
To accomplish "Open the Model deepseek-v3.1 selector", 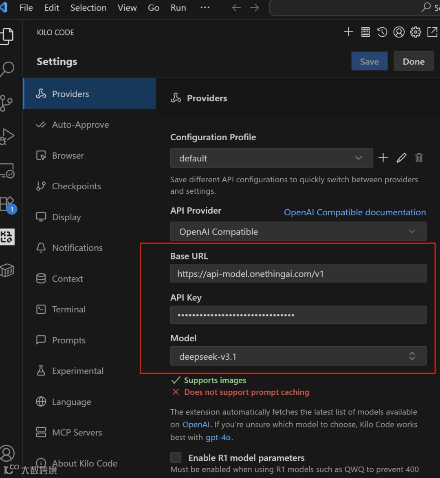I will tap(298, 356).
